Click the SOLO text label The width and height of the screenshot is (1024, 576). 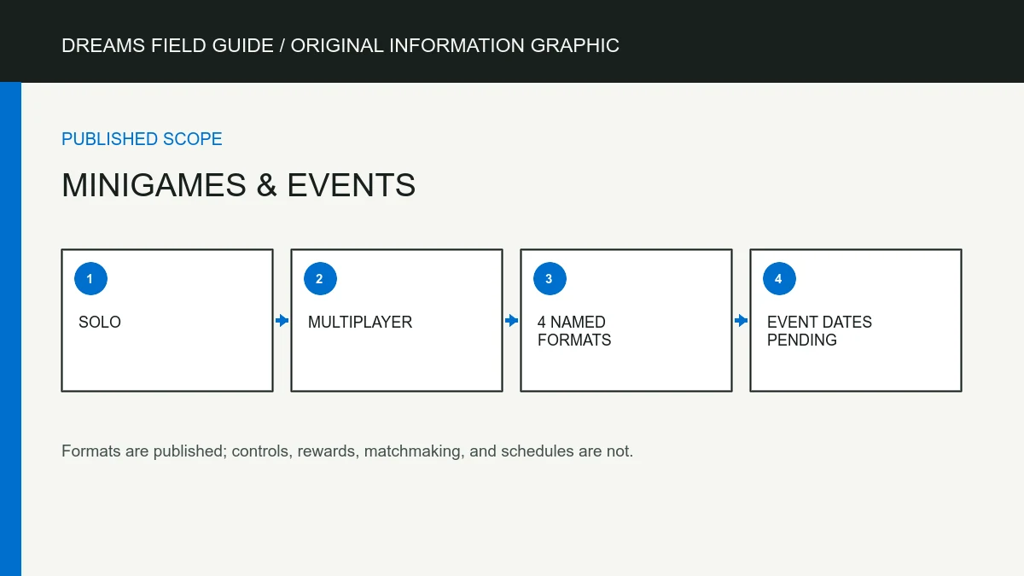[x=100, y=323]
